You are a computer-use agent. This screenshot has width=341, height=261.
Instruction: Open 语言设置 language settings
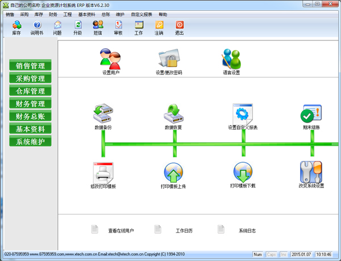(231, 60)
